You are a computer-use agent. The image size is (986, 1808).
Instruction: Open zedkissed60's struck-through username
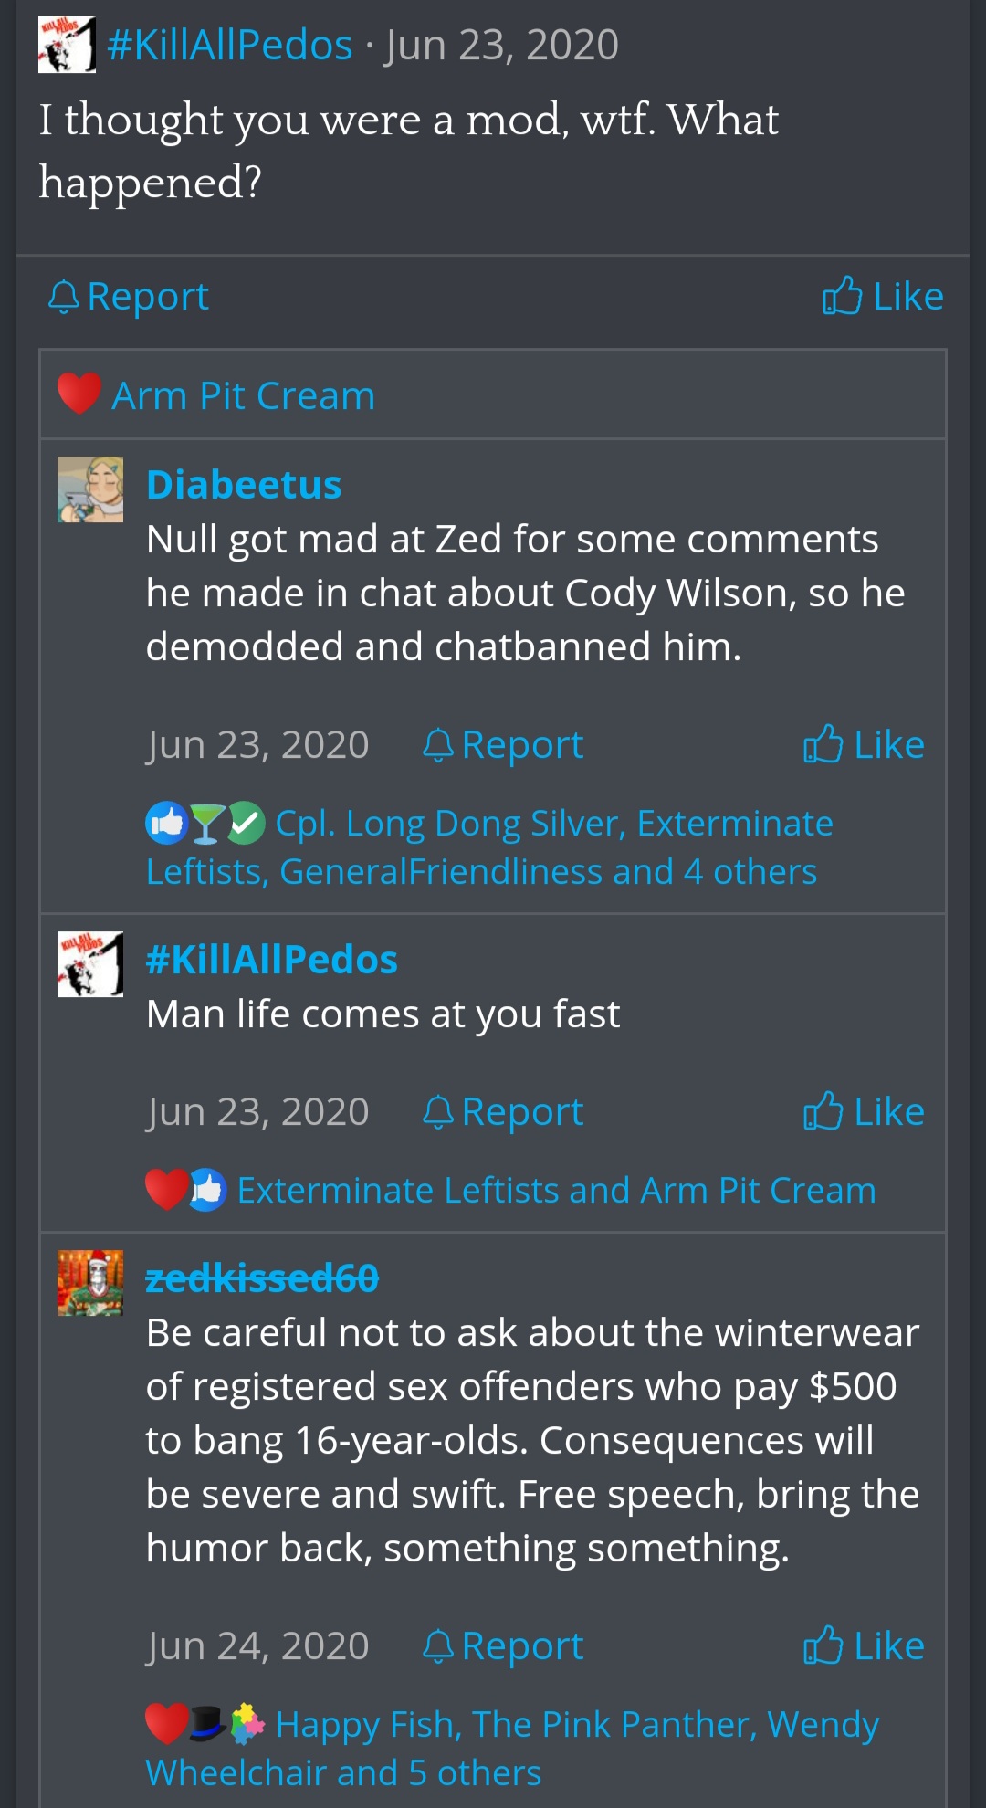(x=262, y=1278)
